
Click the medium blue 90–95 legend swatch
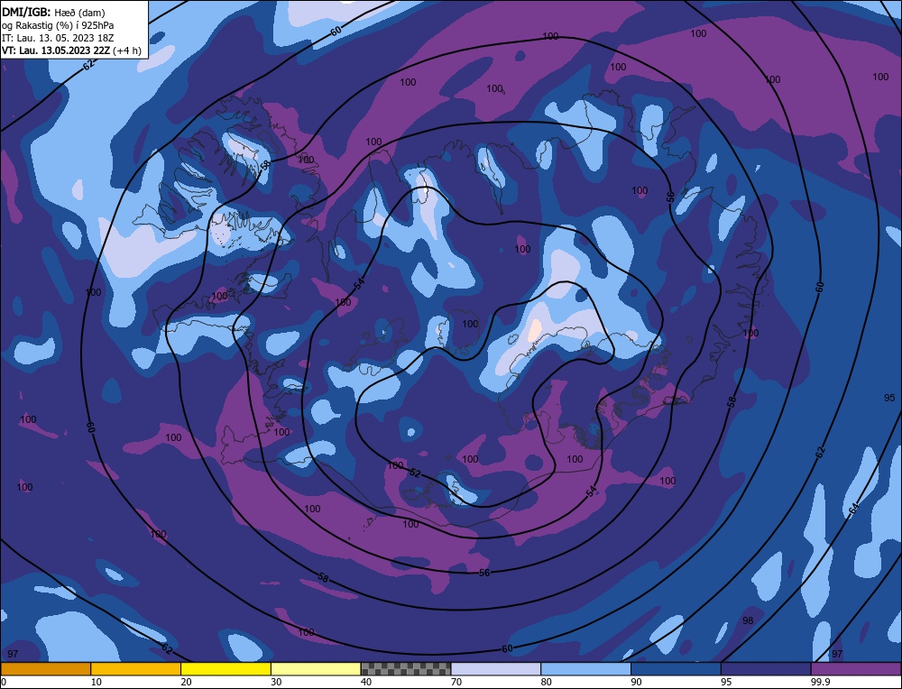676,669
